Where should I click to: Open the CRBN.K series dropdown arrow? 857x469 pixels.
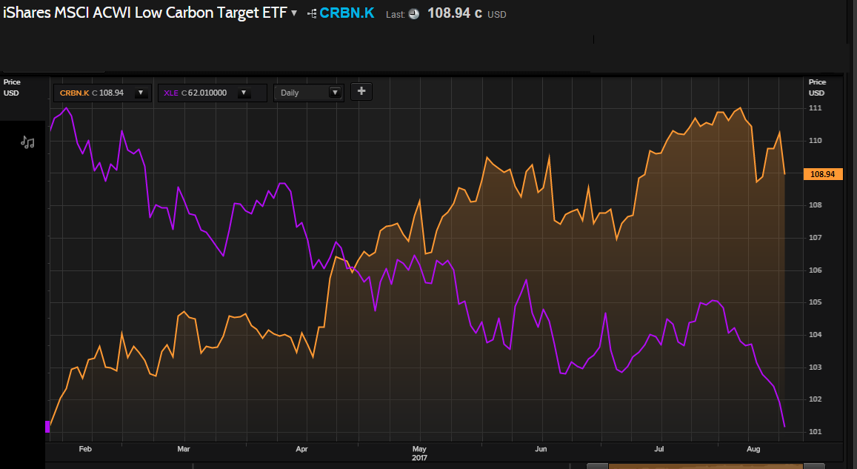point(141,93)
